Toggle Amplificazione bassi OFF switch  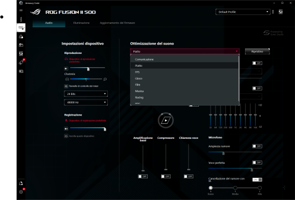click(143, 176)
